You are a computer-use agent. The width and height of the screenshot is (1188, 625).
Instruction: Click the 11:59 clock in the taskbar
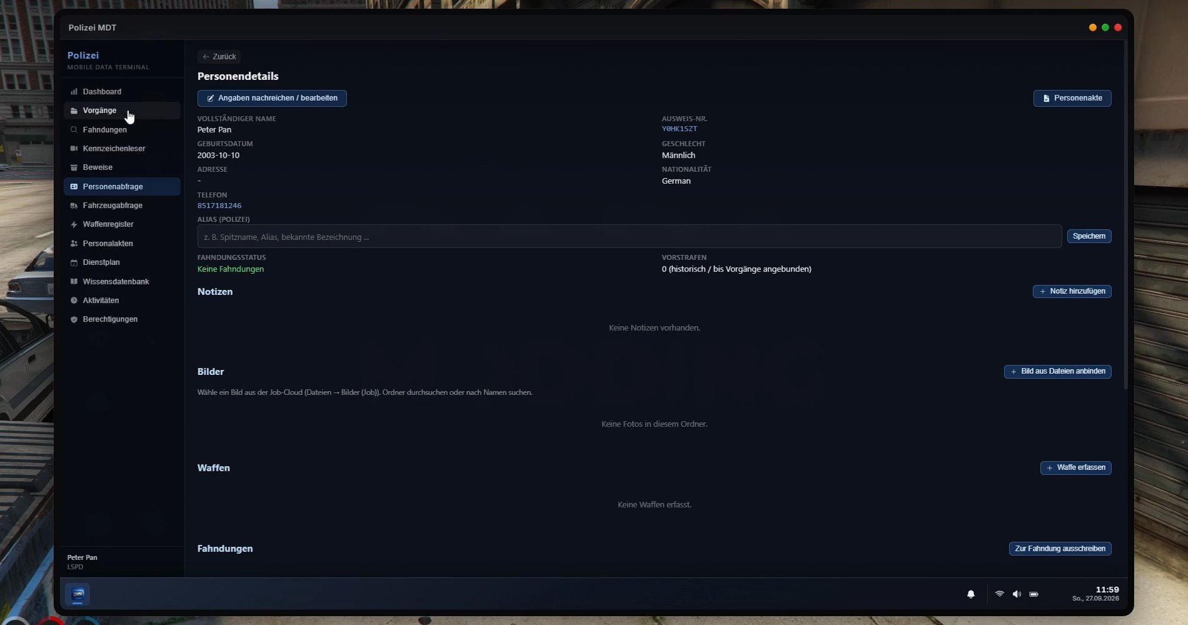1107,589
